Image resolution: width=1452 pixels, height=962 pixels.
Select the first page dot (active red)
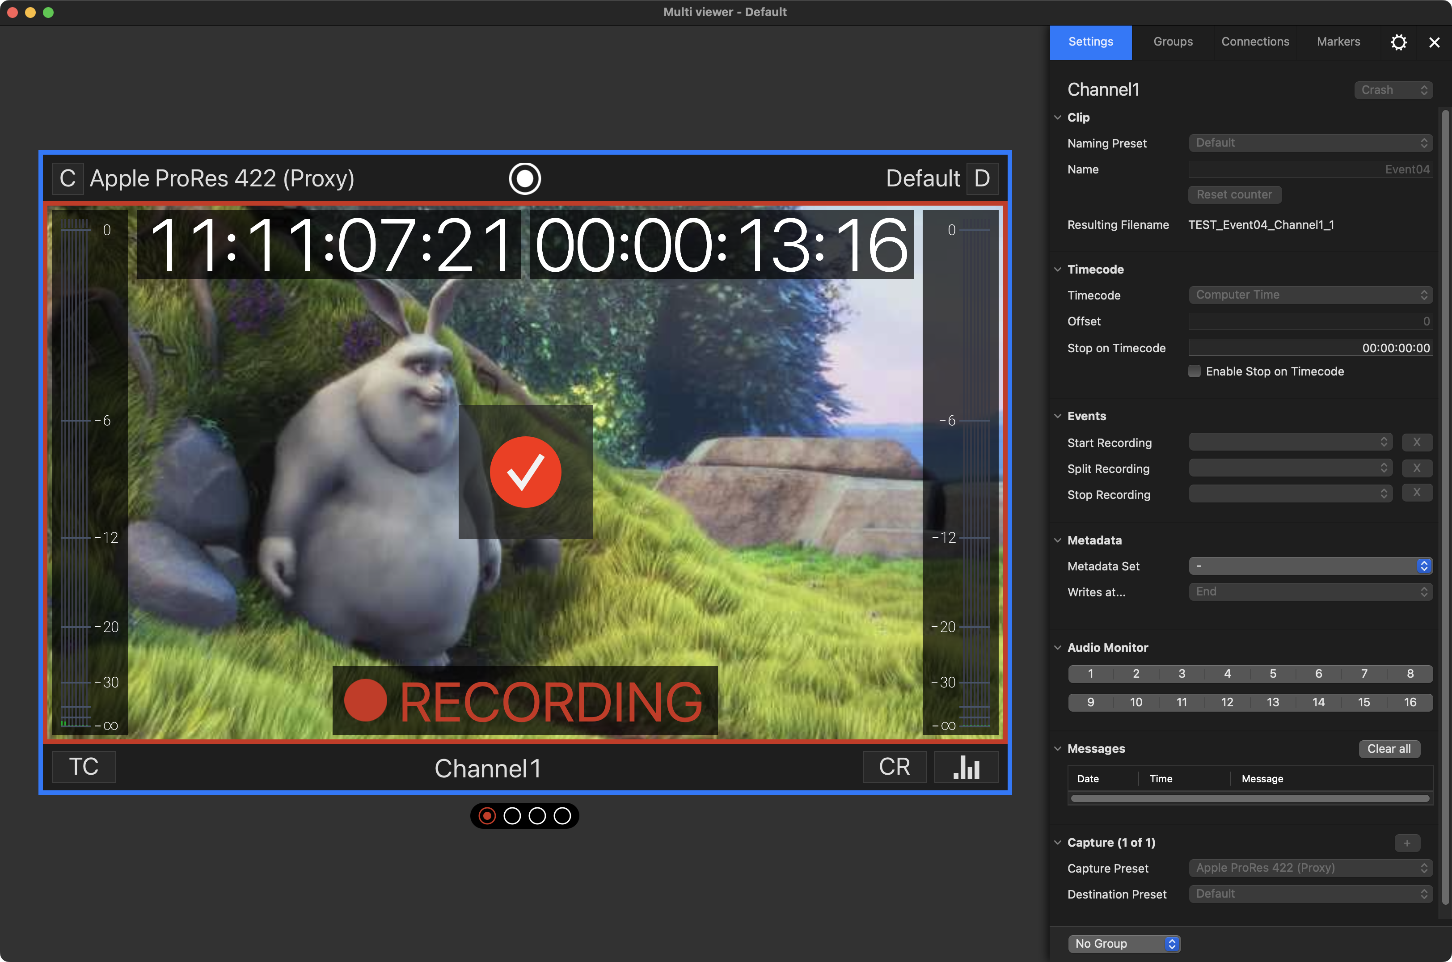[x=487, y=816]
